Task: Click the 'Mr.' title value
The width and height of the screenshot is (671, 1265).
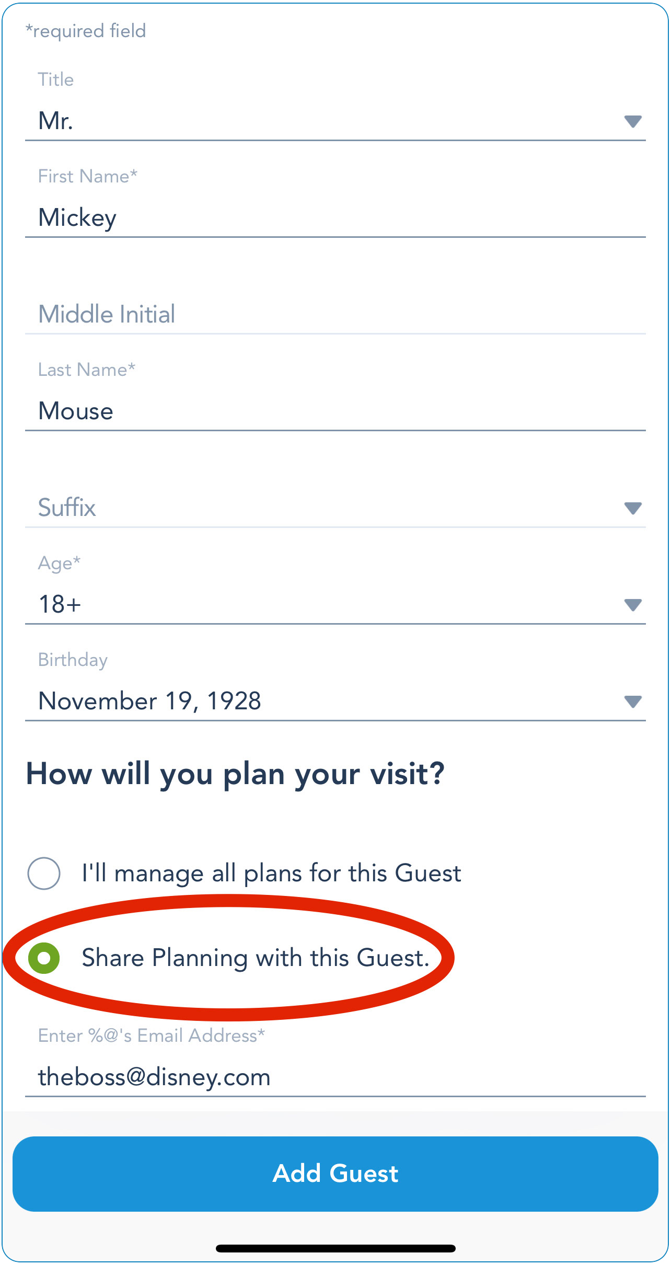Action: pos(55,121)
